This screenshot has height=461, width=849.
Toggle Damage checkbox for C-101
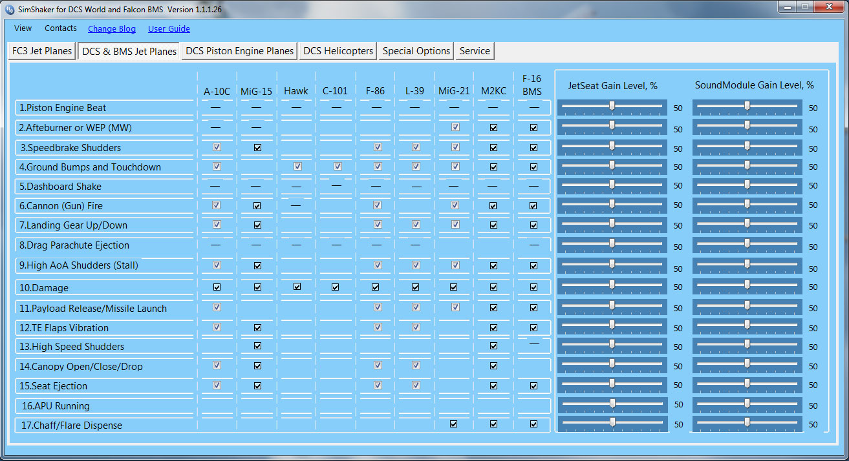coord(335,287)
